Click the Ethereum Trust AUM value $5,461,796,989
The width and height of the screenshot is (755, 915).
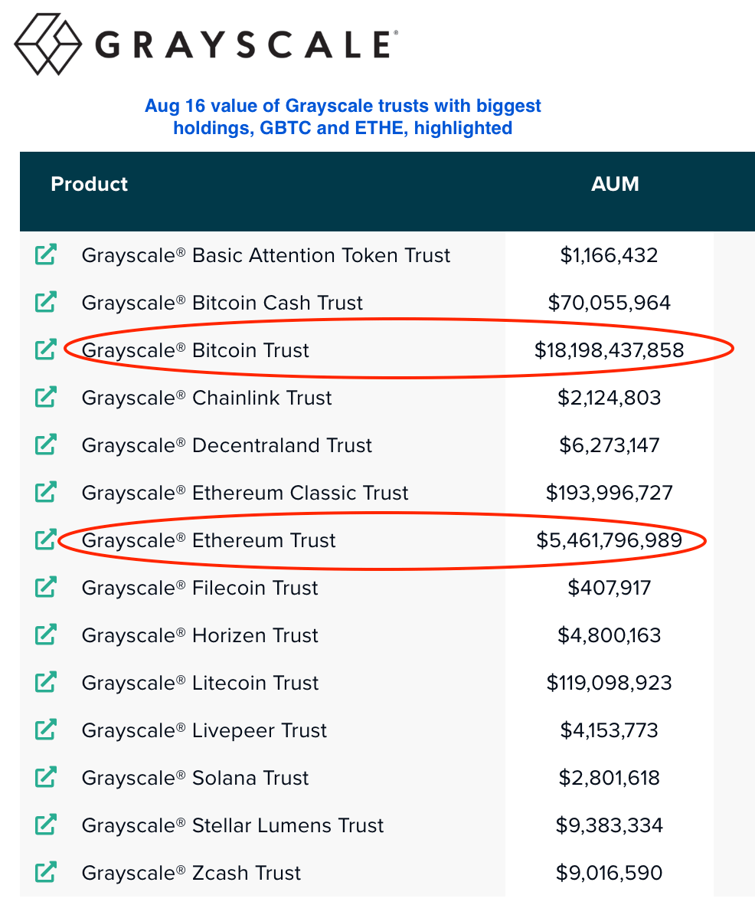point(609,540)
